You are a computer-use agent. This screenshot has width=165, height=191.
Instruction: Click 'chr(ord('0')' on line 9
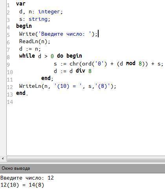(x=88, y=64)
